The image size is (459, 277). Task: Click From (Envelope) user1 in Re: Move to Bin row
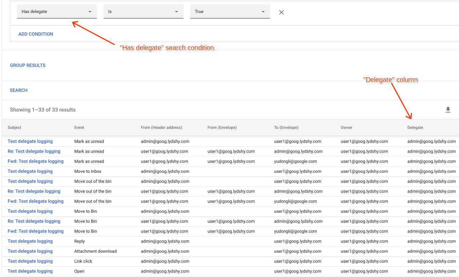231,221
